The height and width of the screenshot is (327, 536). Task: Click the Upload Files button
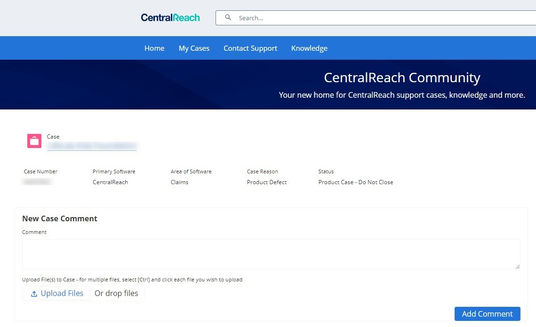tap(57, 294)
